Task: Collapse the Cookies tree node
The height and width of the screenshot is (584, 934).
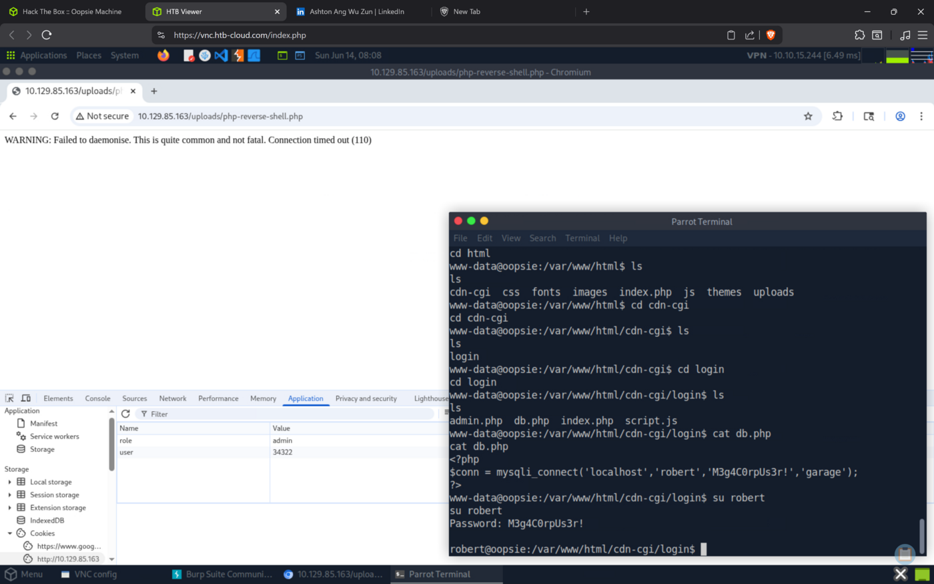Action: click(x=10, y=533)
